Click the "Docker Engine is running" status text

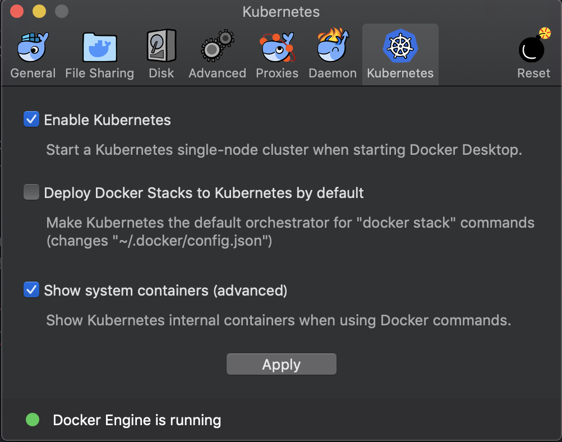coord(137,420)
